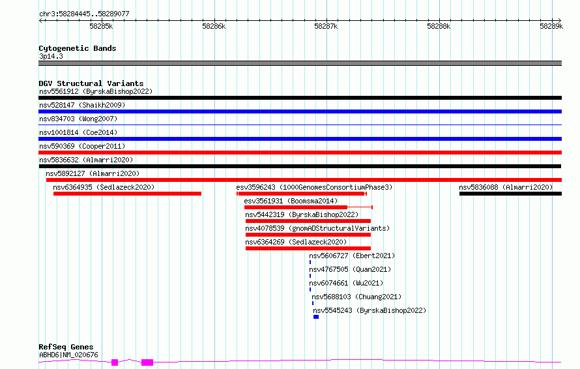The height and width of the screenshot is (369, 580).
Task: Click the nsv5606727 (Ebert2021) label
Action: (352, 256)
